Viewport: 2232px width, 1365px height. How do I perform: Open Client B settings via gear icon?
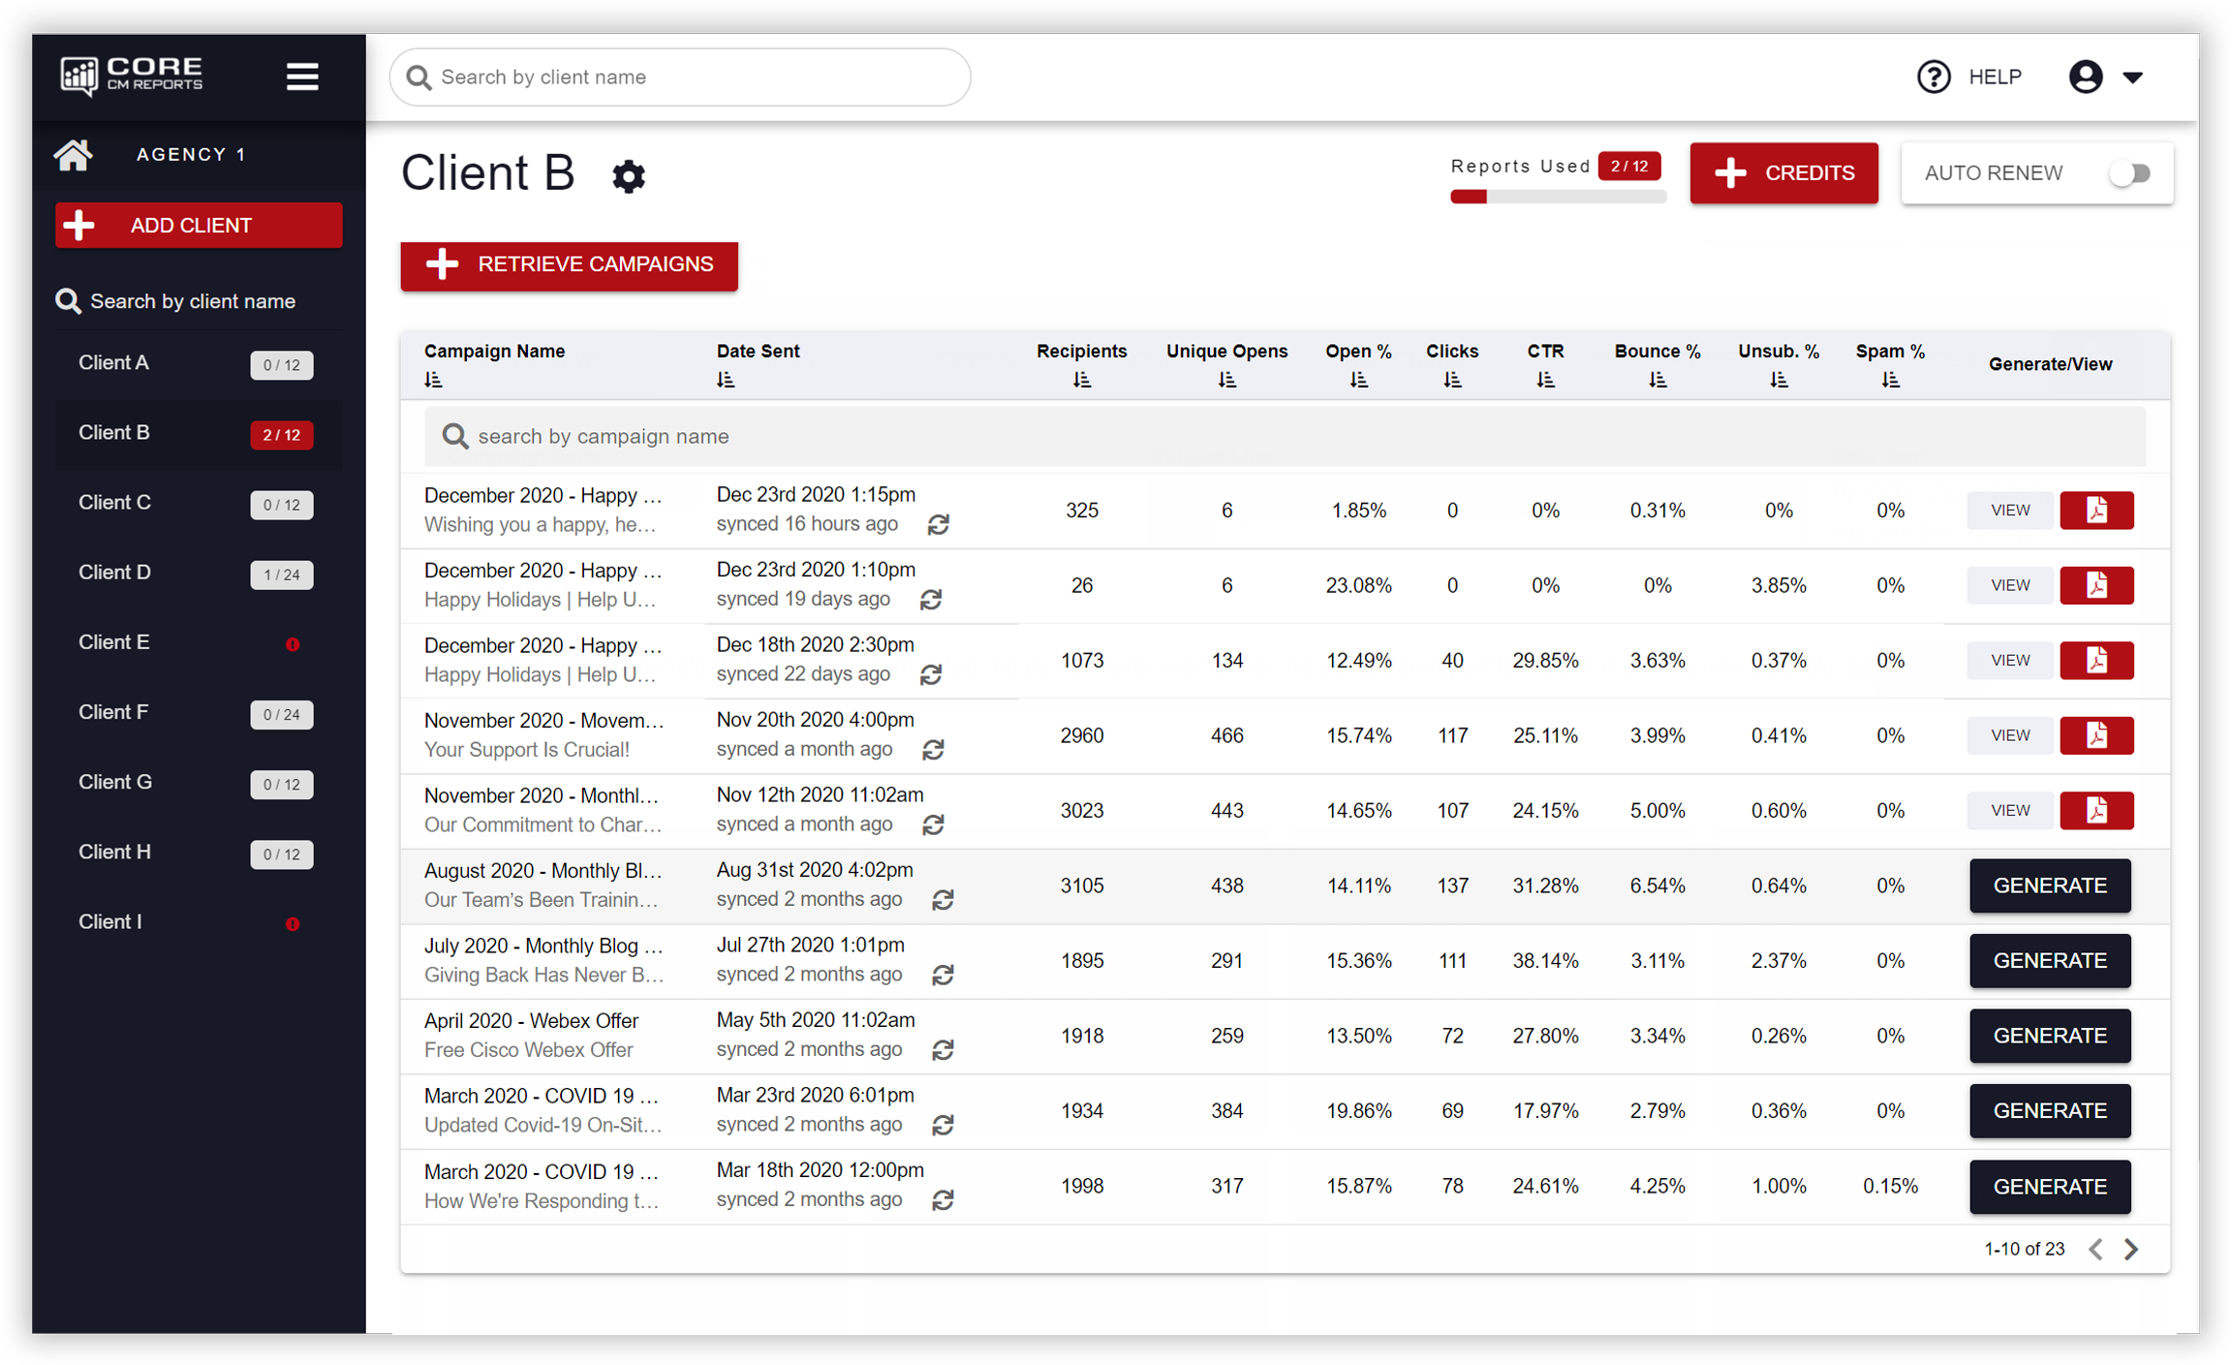point(629,176)
